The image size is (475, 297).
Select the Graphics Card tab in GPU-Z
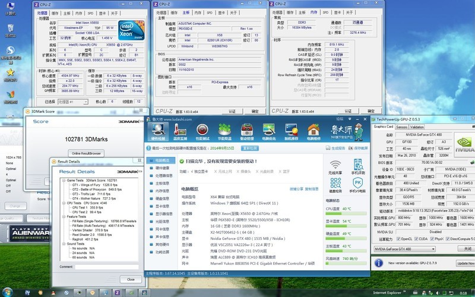tap(383, 127)
